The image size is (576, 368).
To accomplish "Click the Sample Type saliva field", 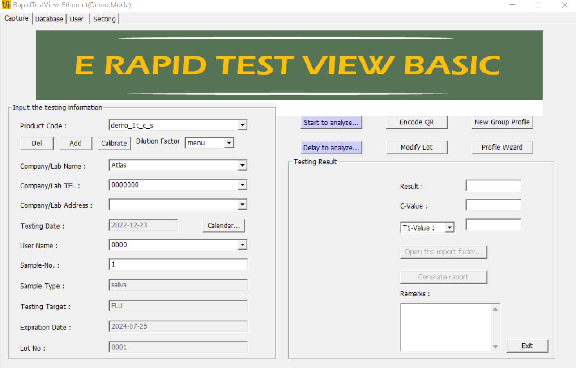I will (178, 285).
